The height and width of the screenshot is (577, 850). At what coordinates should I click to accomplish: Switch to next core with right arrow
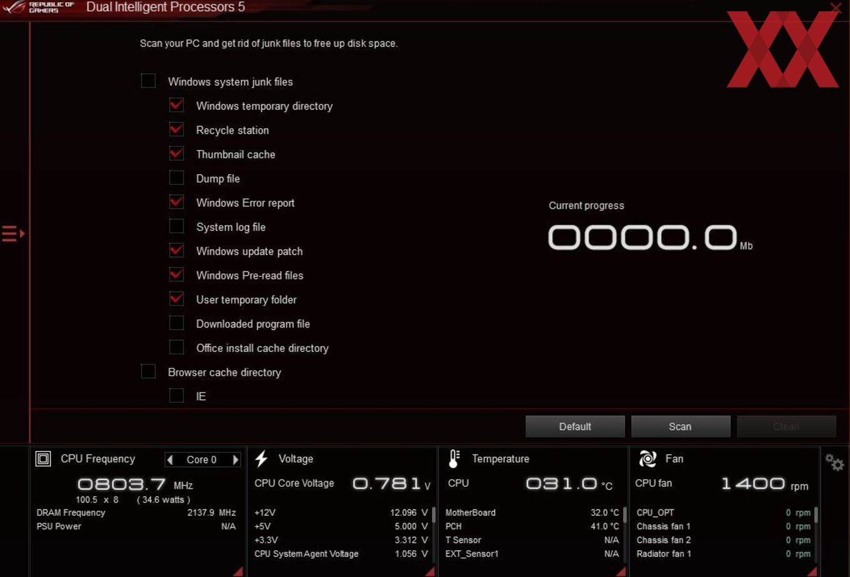(236, 459)
